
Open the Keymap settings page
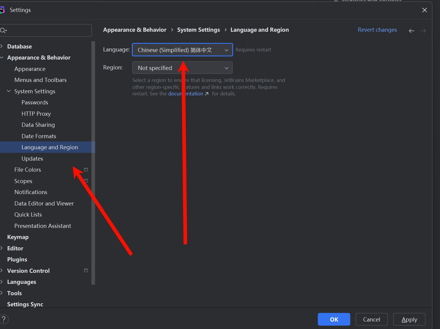[x=18, y=237]
